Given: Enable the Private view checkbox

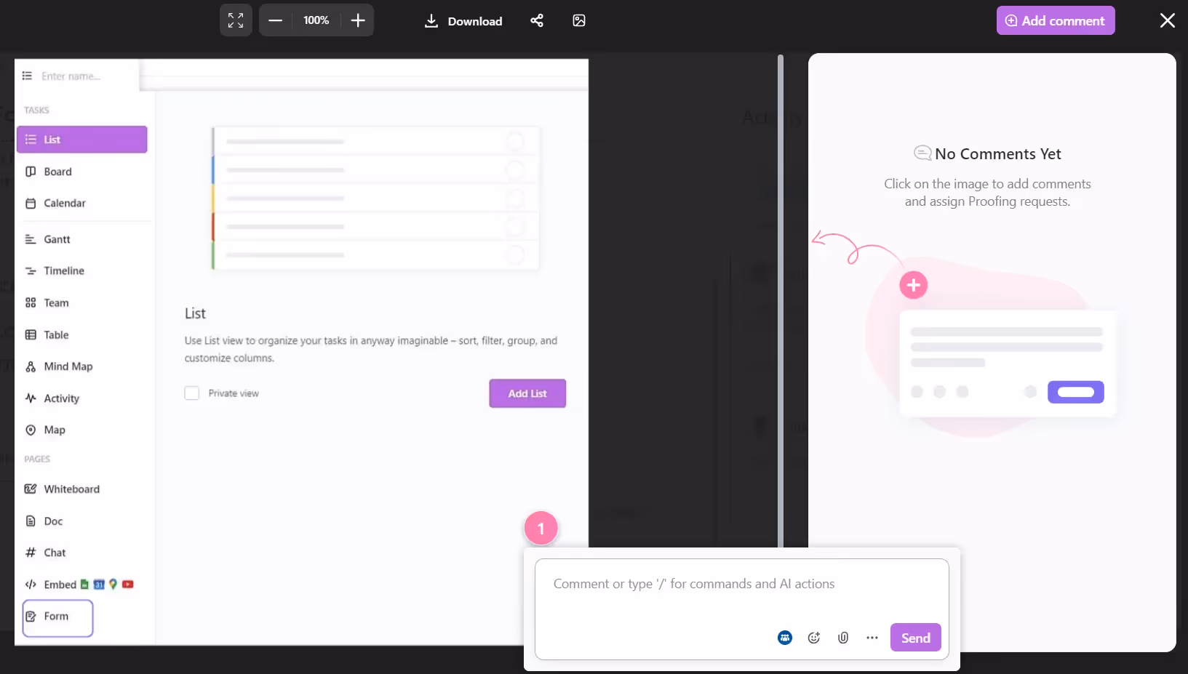Looking at the screenshot, I should click(192, 393).
